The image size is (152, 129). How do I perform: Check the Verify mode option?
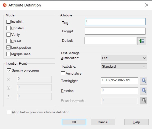(x=8, y=35)
